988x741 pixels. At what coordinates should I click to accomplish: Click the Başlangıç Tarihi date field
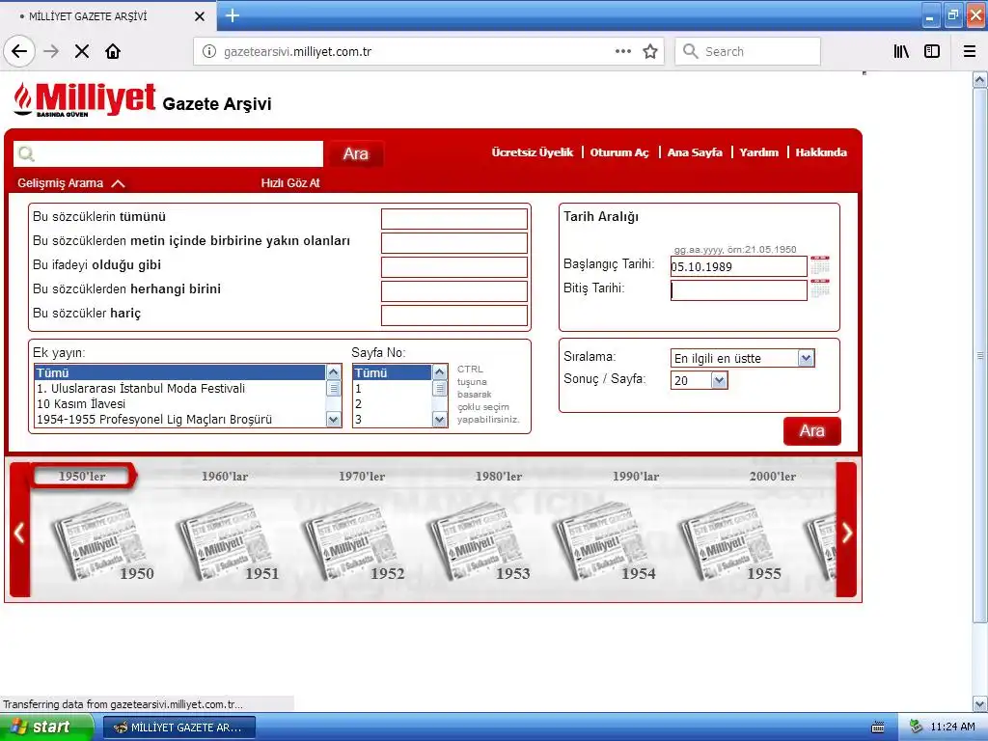click(738, 266)
